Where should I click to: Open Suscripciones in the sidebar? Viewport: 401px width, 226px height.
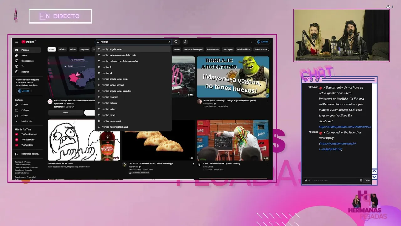(28, 61)
